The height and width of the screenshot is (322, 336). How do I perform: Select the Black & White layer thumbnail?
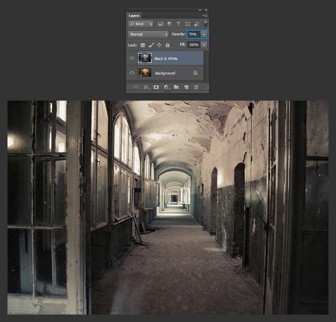pyautogui.click(x=145, y=58)
